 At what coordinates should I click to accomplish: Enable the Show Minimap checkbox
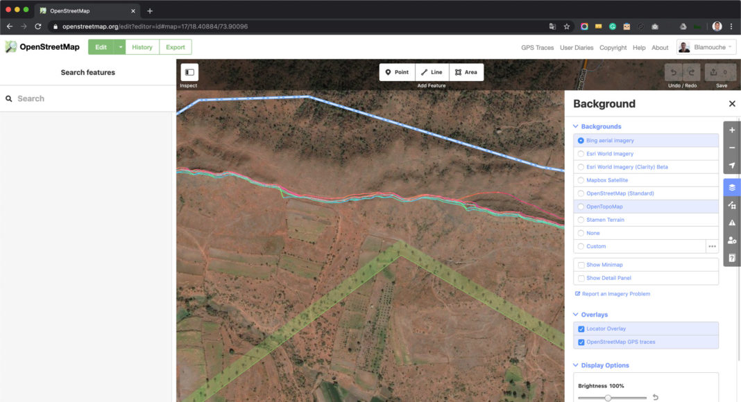point(581,265)
